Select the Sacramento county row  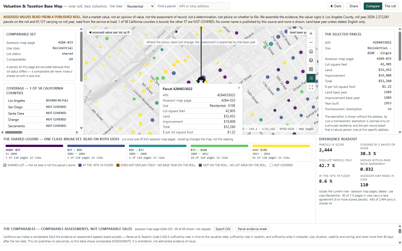(40, 126)
